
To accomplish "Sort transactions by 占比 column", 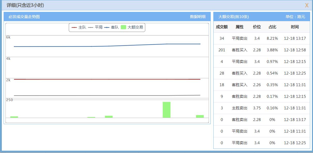I will point(272,27).
